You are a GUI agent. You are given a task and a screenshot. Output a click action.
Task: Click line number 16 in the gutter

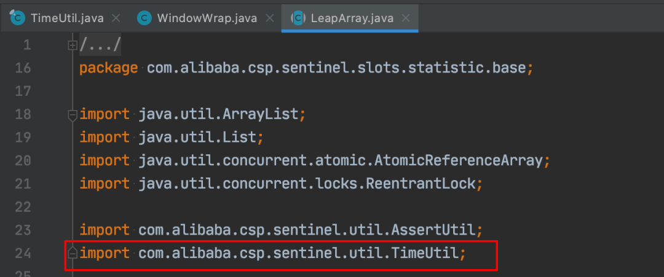coord(23,68)
